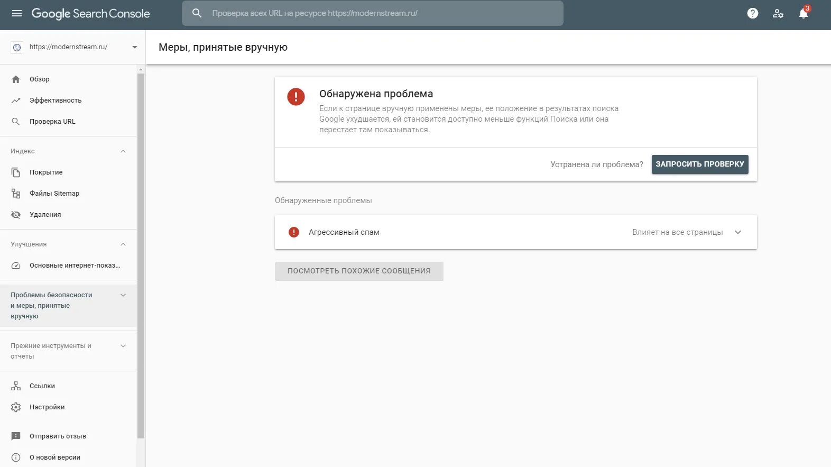
Task: Click ЗАПРОСИТЬ ПРОВЕРКУ button
Action: [x=700, y=164]
